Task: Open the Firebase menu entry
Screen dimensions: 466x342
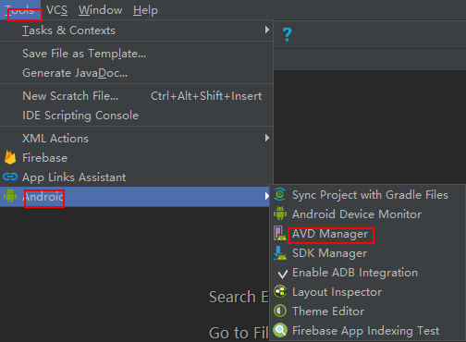Action: (x=136, y=158)
